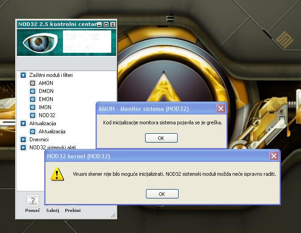Collapse Zaštitni moduli i filteri section
This screenshot has height=233, width=301.
coord(23,75)
